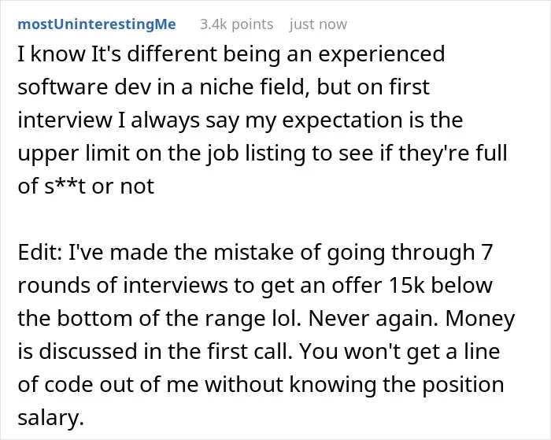Image resolution: width=551 pixels, height=440 pixels.
Task: Click the word 'interview' starting the third line
Action: click(x=65, y=120)
